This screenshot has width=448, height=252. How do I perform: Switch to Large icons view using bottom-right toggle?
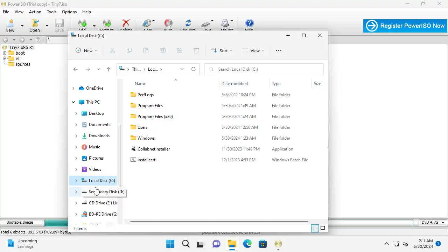pyautogui.click(x=323, y=229)
